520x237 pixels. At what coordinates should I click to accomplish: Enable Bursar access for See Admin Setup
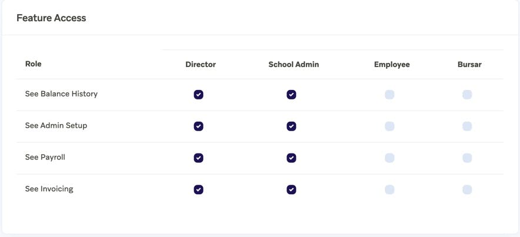467,126
